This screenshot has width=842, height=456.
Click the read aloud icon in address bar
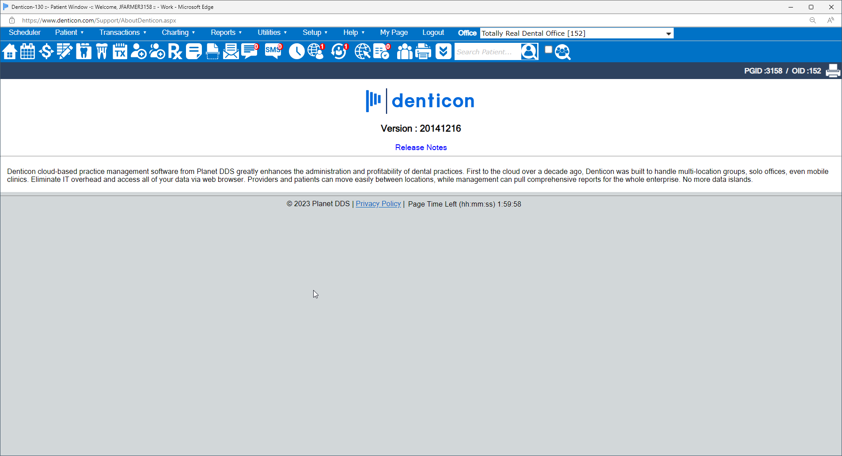(831, 20)
